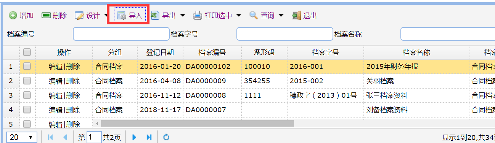The width and height of the screenshot is (495, 143).
Task: Sort by the 档案编号 column header
Action: pos(212,52)
